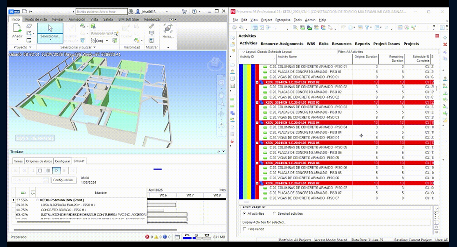Stop the TimeLiner simulation

[x=40, y=170]
